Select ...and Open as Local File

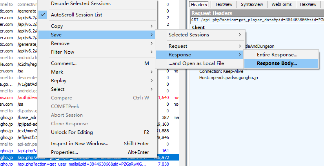coord(196,63)
